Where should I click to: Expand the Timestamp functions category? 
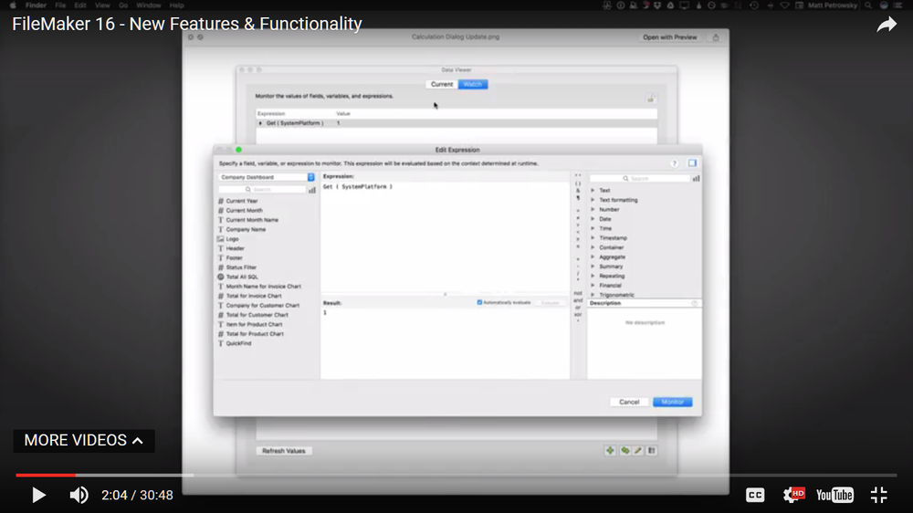(x=593, y=238)
